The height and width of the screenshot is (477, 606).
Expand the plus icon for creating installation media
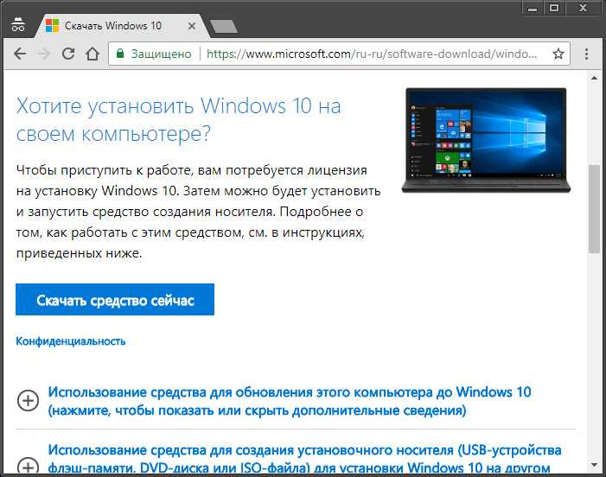pos(28,466)
